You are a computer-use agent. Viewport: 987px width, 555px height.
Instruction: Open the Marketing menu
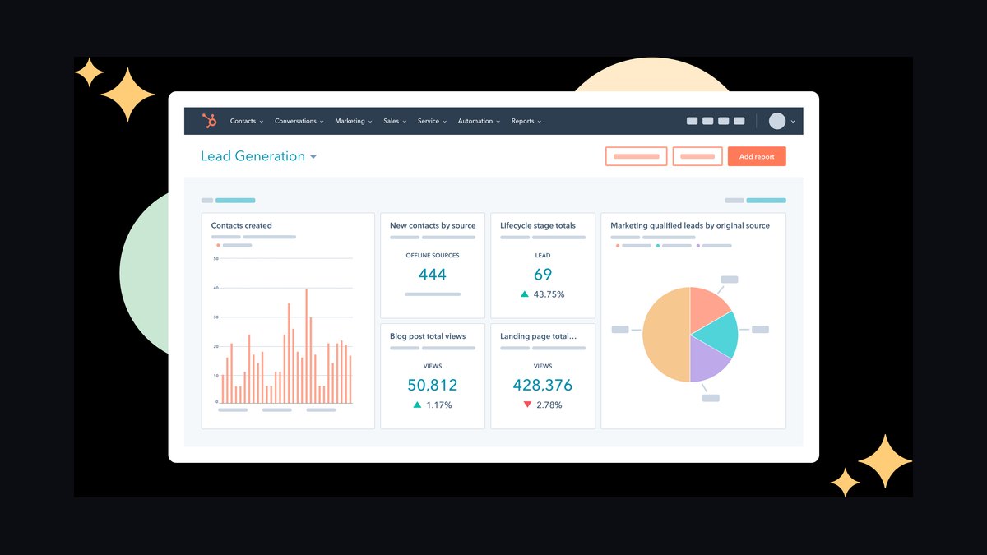click(354, 121)
